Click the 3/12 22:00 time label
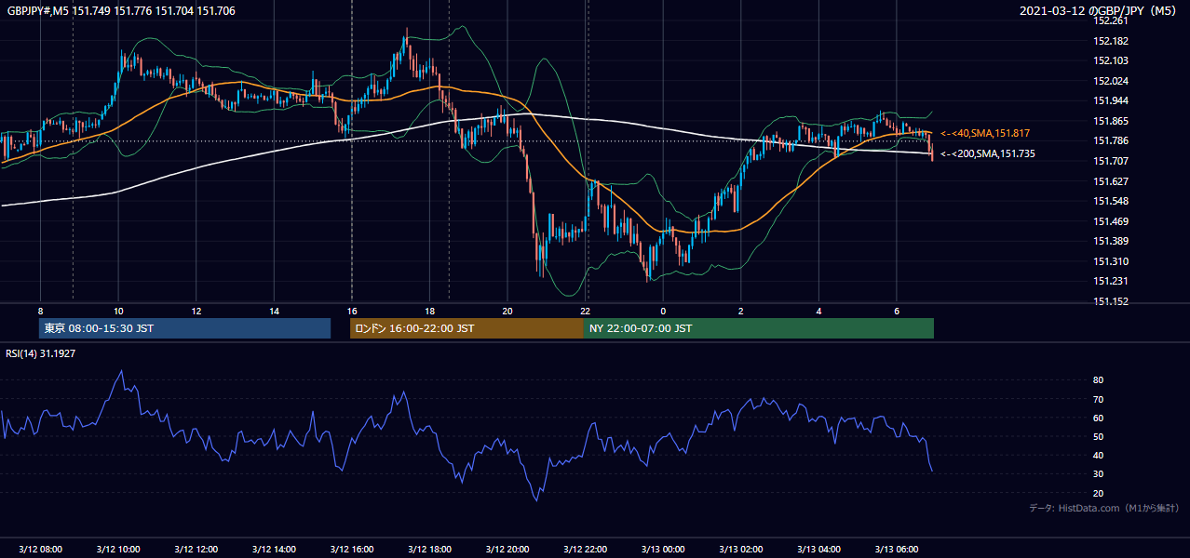The height and width of the screenshot is (558, 1190). point(585,550)
